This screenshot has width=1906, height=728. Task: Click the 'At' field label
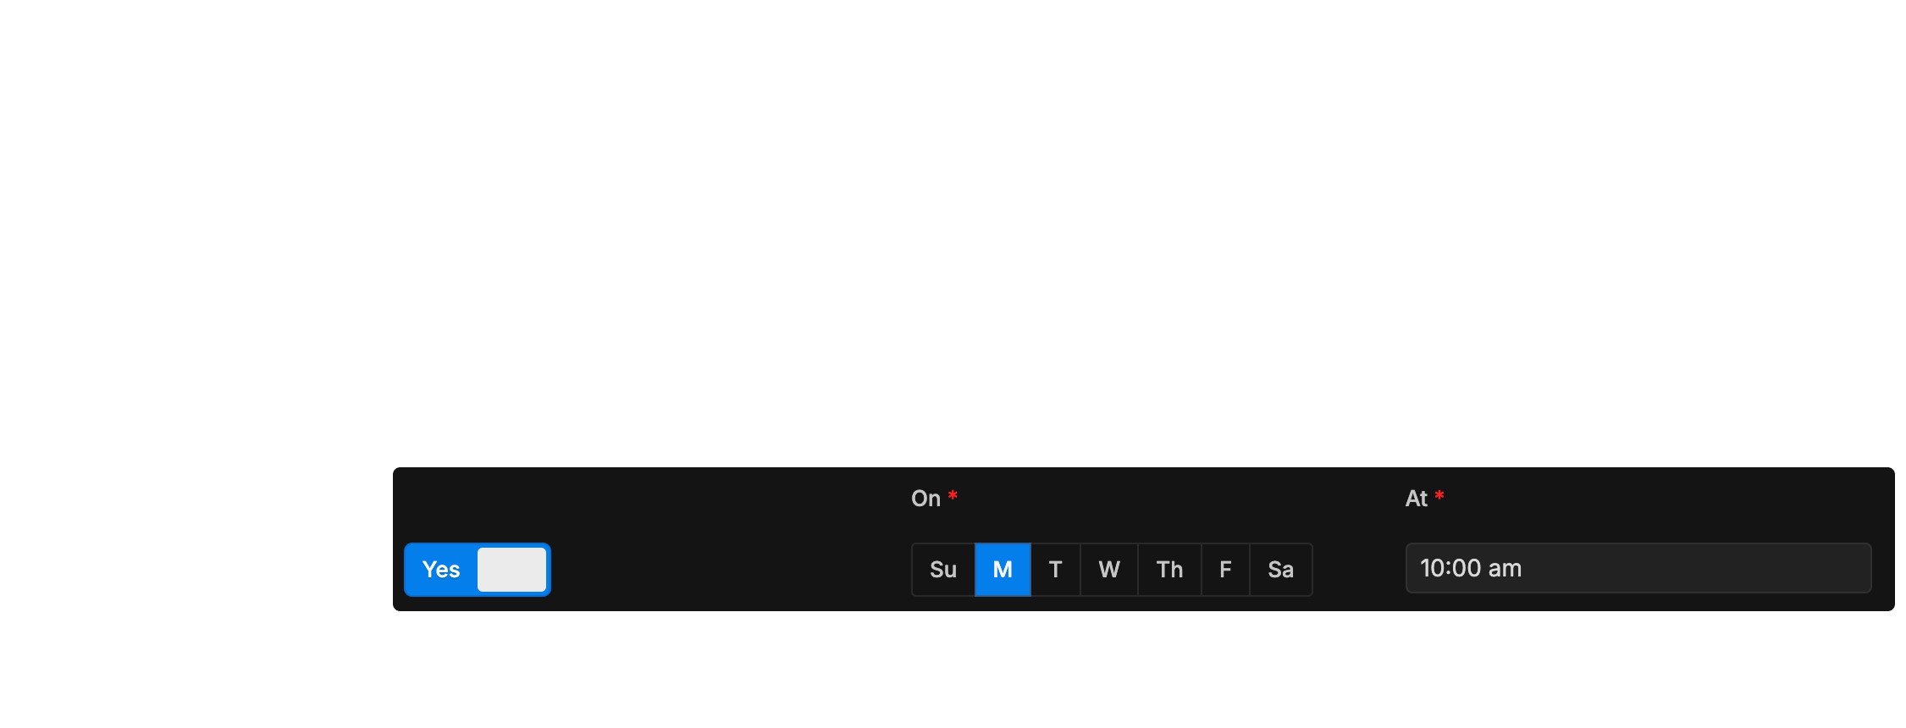pyautogui.click(x=1417, y=499)
